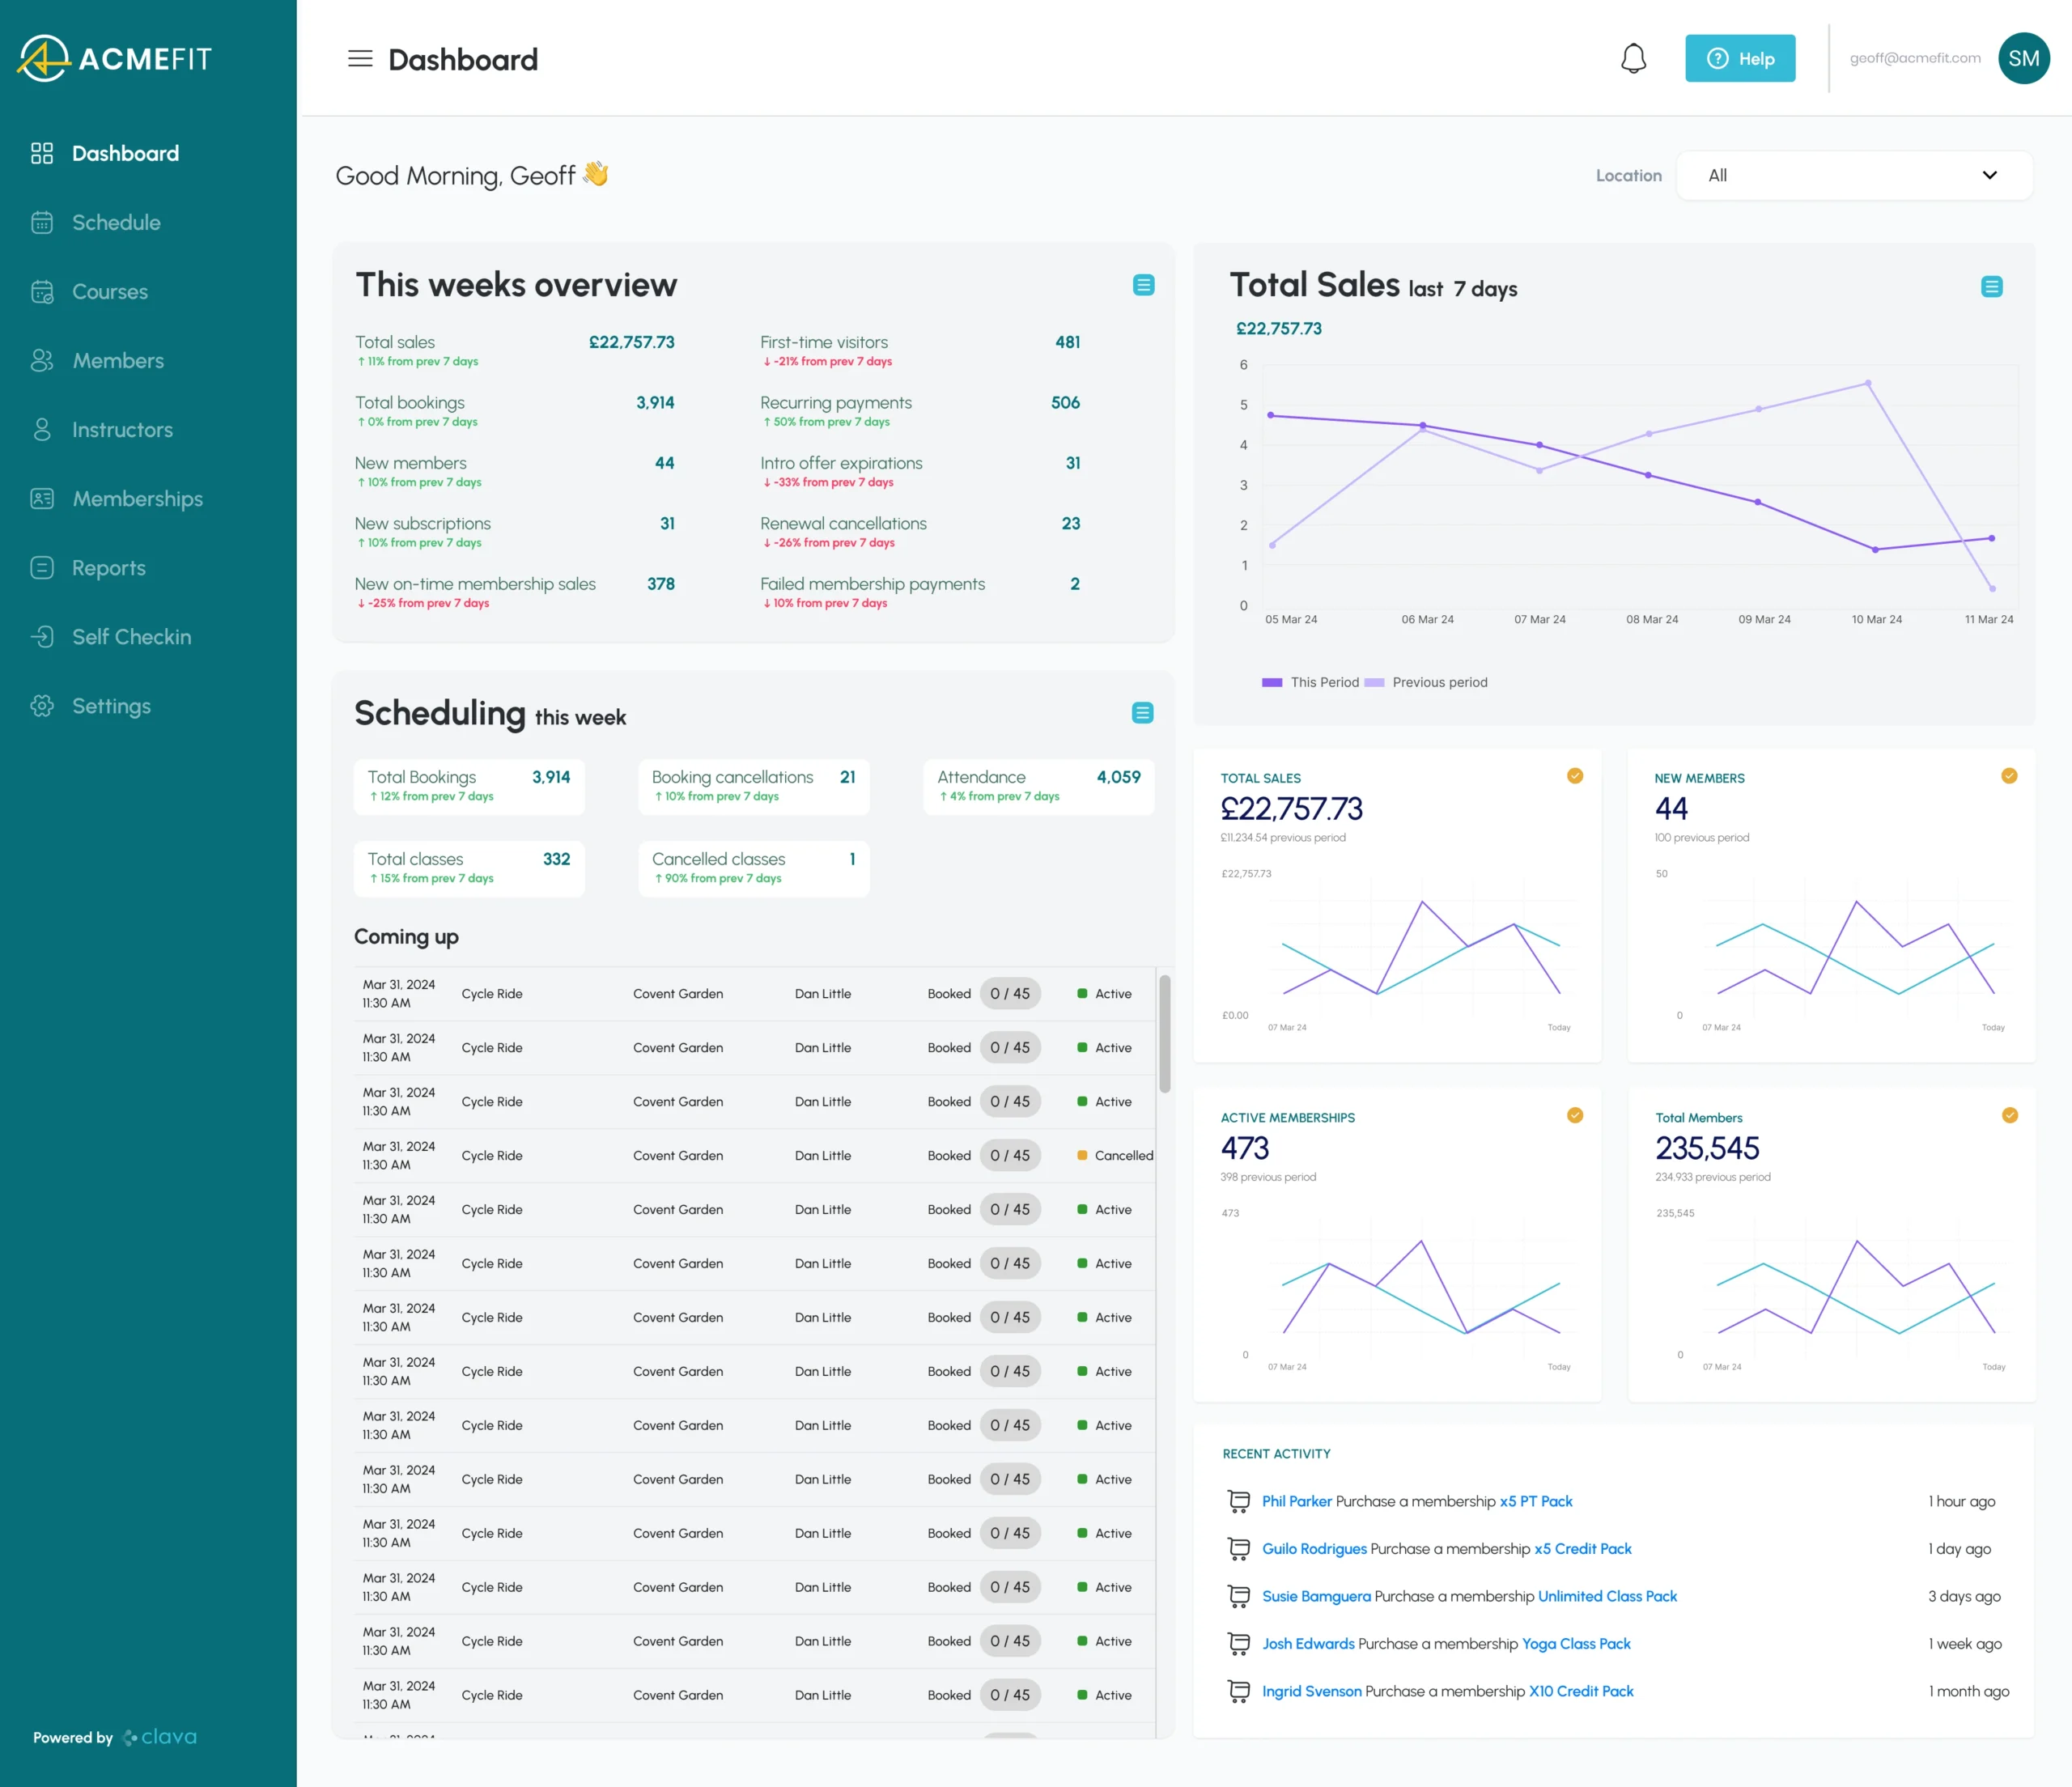The height and width of the screenshot is (1787, 2072).
Task: Expand the This Week's Overview menu icon
Action: pyautogui.click(x=1144, y=284)
